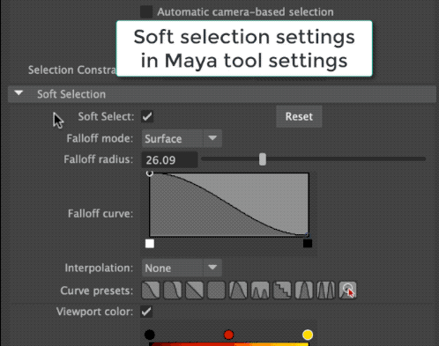The height and width of the screenshot is (346, 439).
Task: Pick the flat solid curve preset
Action: pos(216,291)
